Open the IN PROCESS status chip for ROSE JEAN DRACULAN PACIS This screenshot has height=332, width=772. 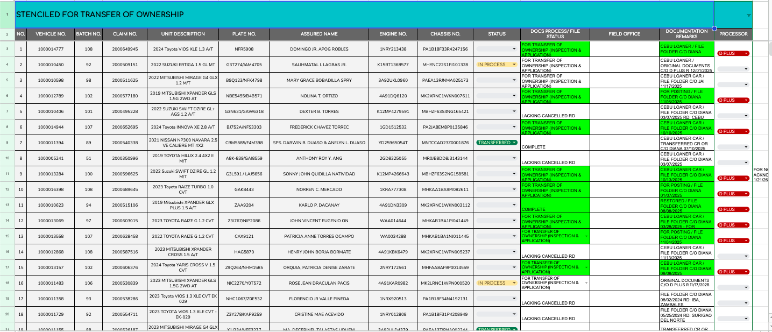click(x=497, y=283)
